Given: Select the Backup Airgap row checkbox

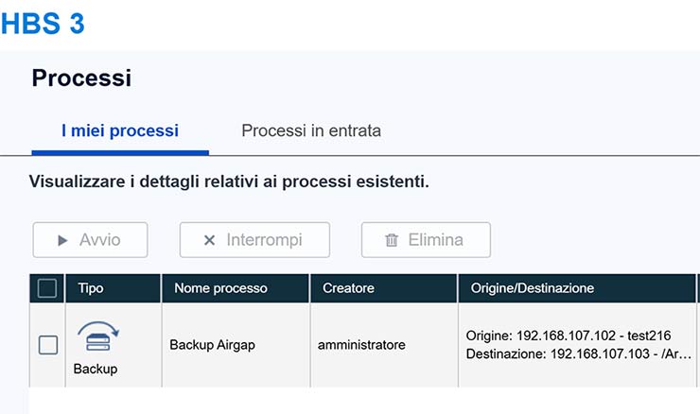Looking at the screenshot, I should pos(47,345).
